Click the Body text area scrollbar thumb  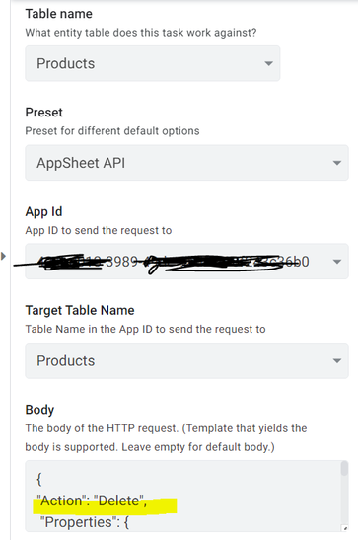pyautogui.click(x=344, y=469)
